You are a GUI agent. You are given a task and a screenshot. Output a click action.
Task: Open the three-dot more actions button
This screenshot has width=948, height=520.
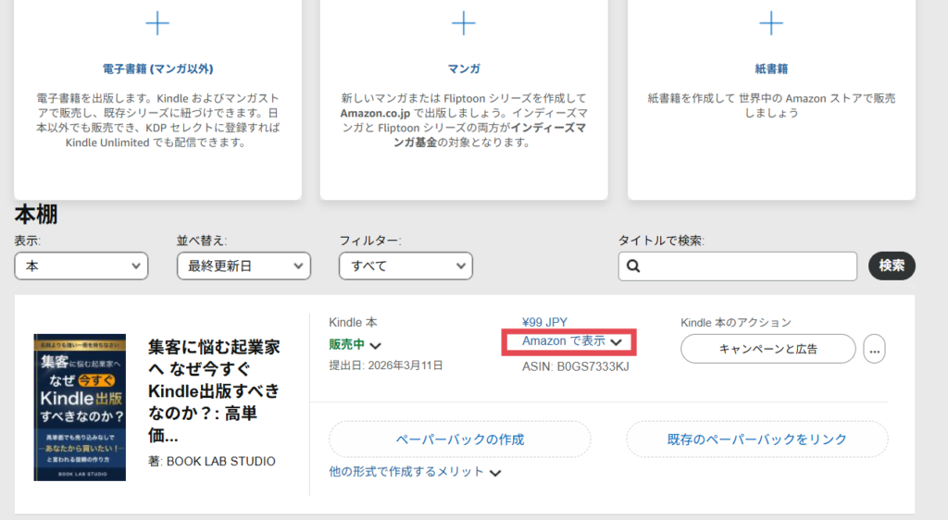coord(874,349)
